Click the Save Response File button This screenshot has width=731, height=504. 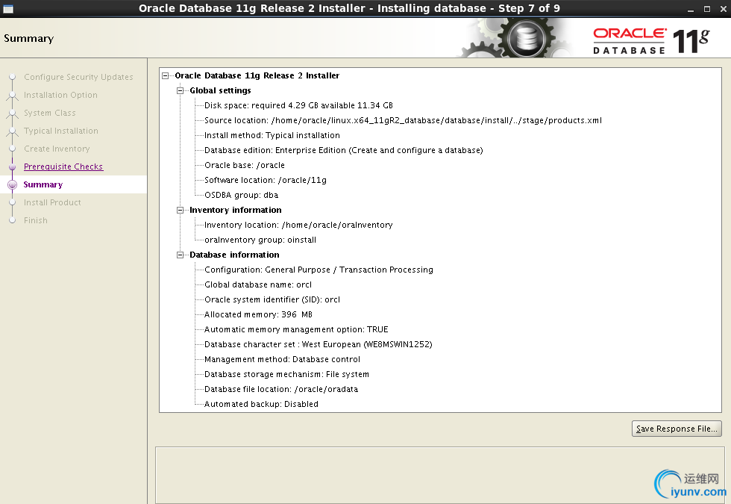[677, 429]
